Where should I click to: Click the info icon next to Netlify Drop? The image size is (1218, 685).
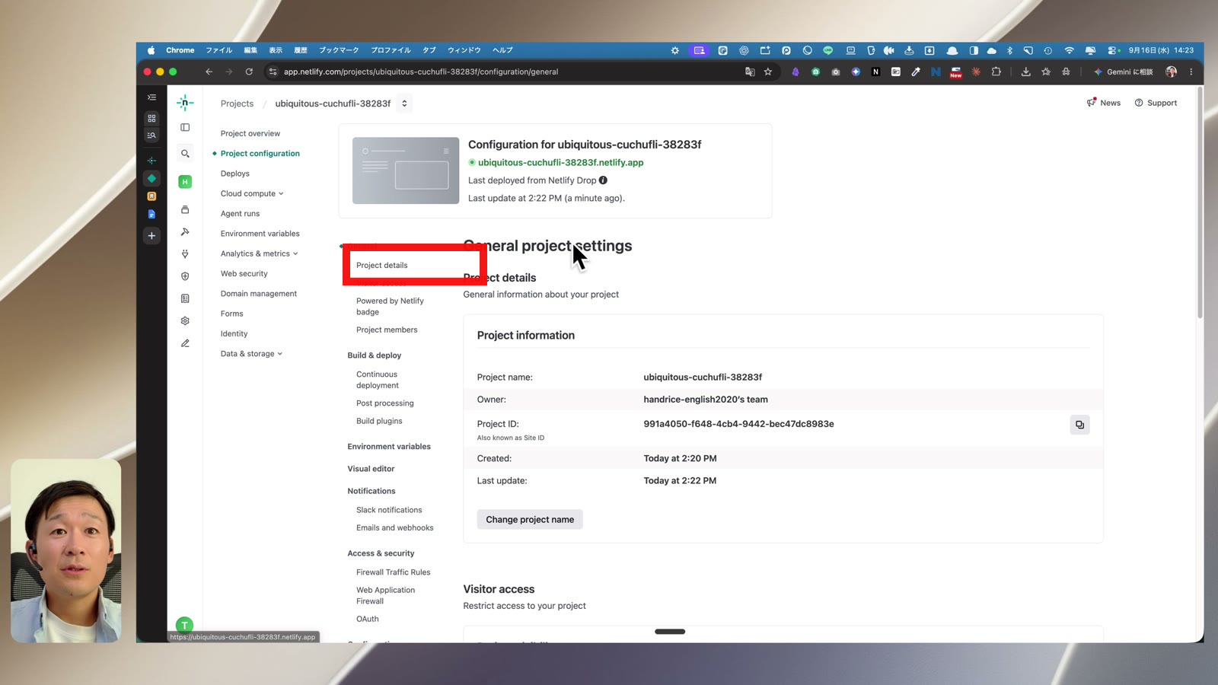(603, 180)
